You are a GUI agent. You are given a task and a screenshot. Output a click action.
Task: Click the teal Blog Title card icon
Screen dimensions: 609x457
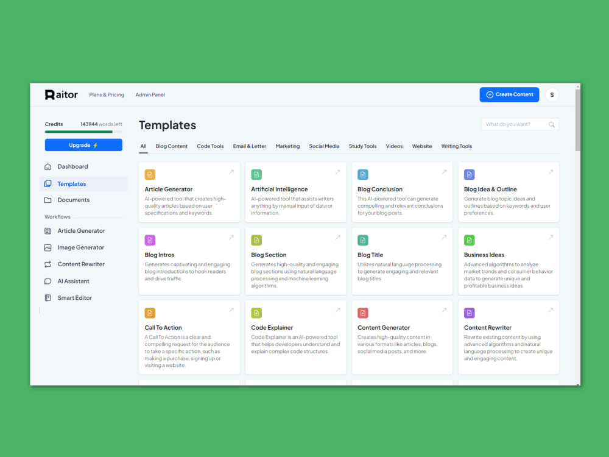(363, 240)
